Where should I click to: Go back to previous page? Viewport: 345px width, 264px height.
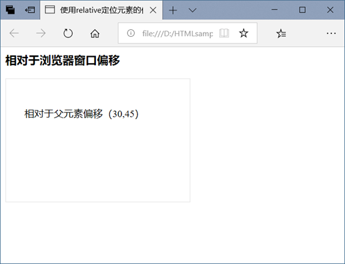click(x=14, y=33)
